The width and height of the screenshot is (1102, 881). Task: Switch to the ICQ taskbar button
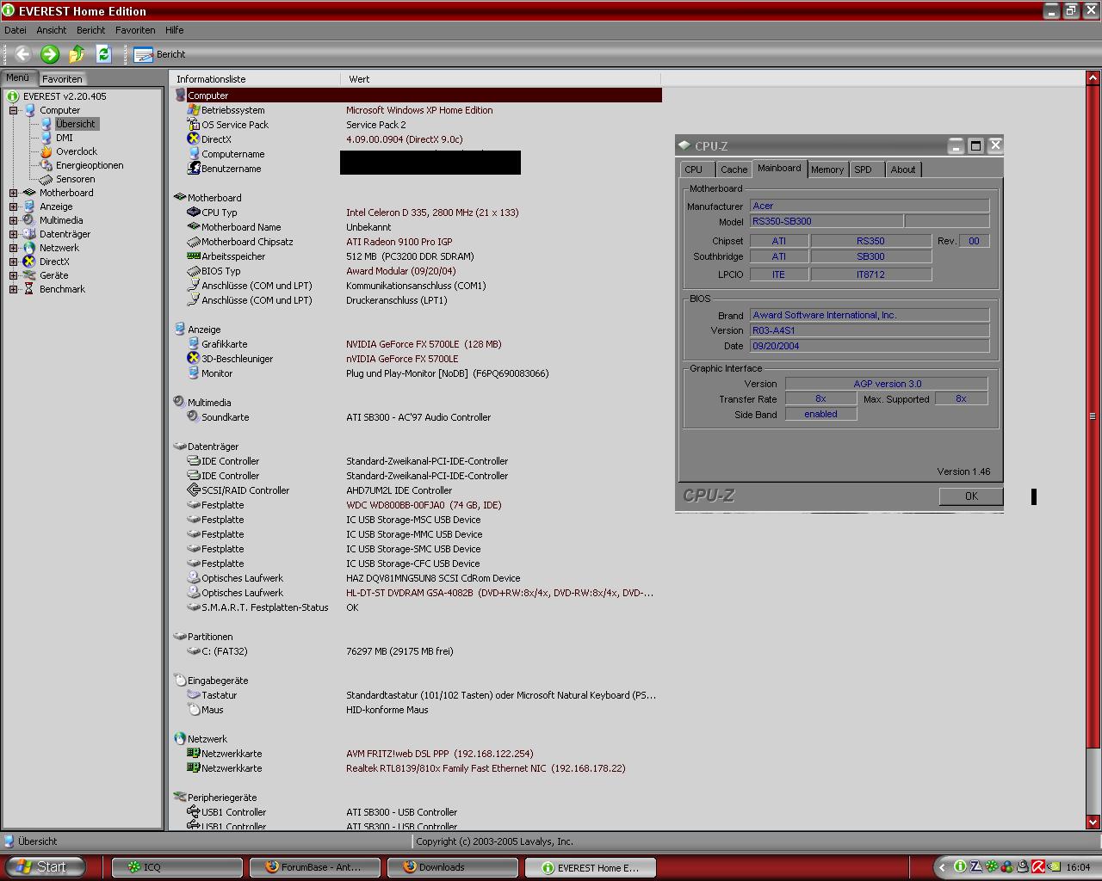click(x=176, y=867)
